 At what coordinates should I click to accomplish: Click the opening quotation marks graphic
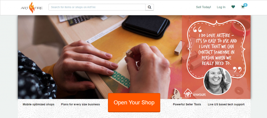point(197,29)
